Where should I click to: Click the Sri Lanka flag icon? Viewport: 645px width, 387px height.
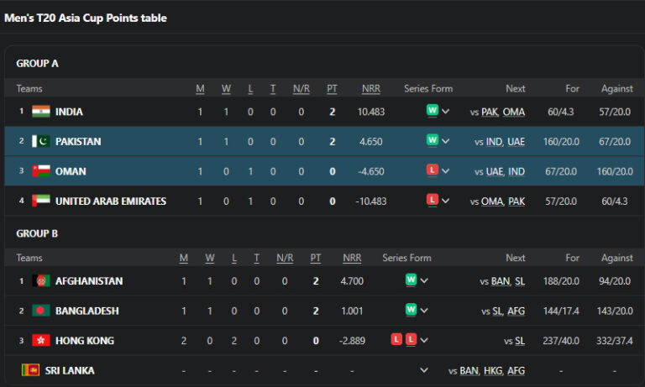[30, 370]
